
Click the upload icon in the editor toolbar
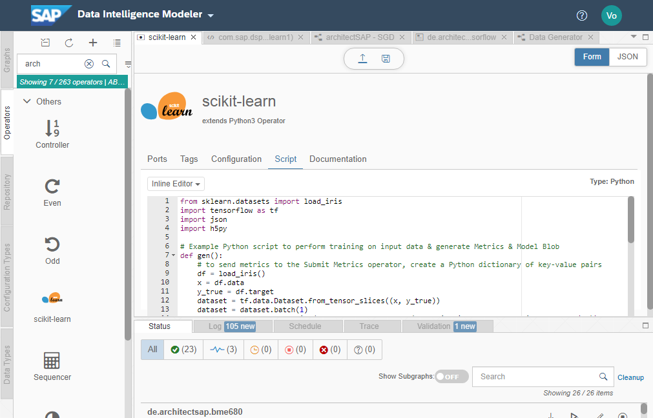point(362,59)
